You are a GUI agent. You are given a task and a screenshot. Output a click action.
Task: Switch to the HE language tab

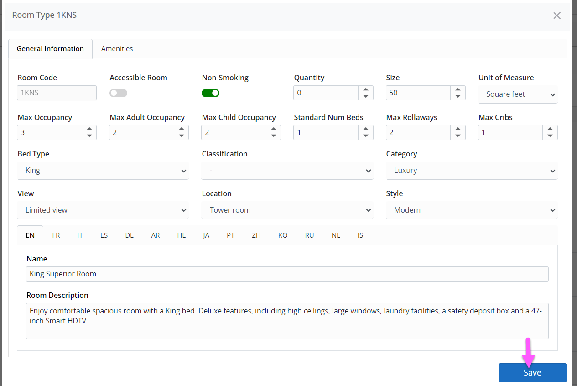182,235
